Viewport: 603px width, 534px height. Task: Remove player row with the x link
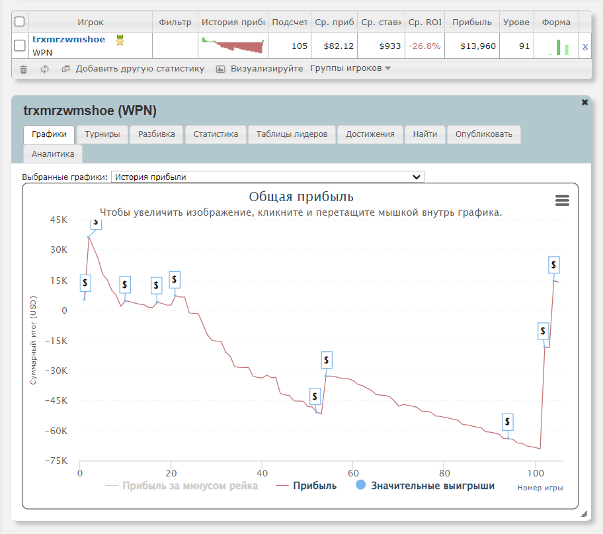[x=584, y=46]
